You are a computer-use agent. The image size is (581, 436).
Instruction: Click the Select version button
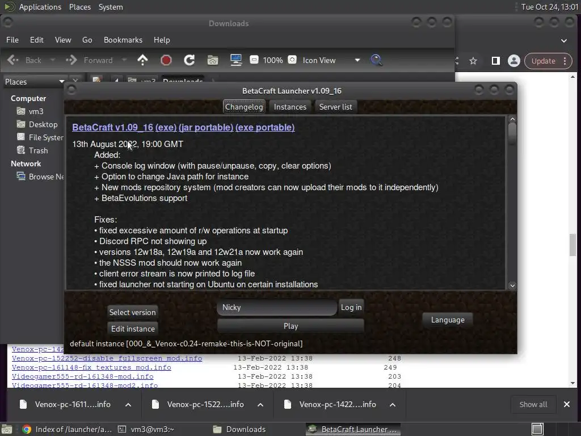[x=132, y=312]
